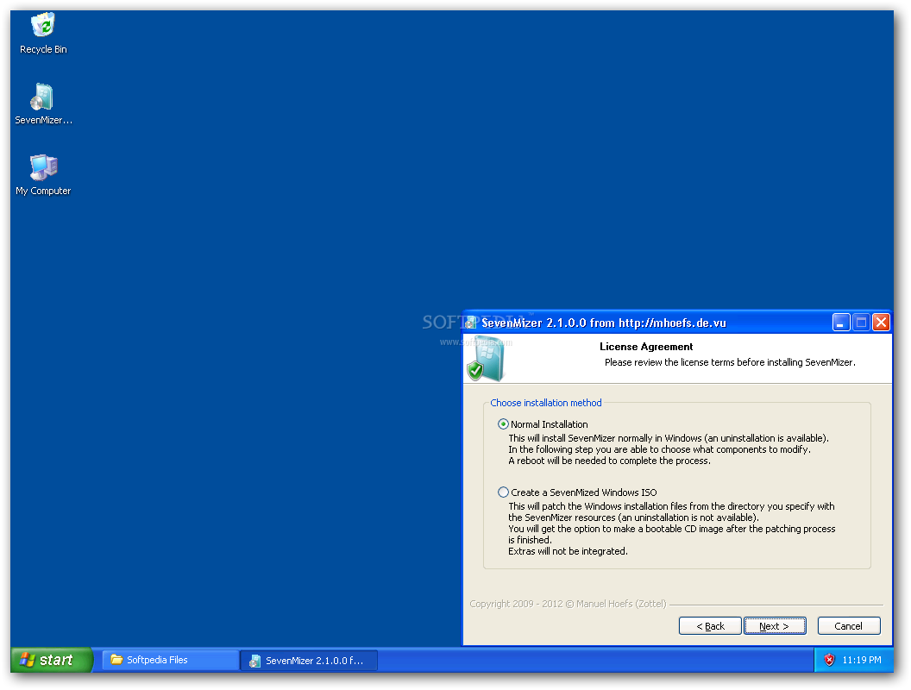Close the SevenMizer installer window

click(881, 323)
